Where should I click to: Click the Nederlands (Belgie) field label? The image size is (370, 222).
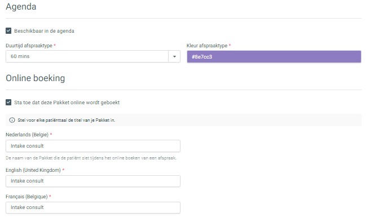click(27, 135)
